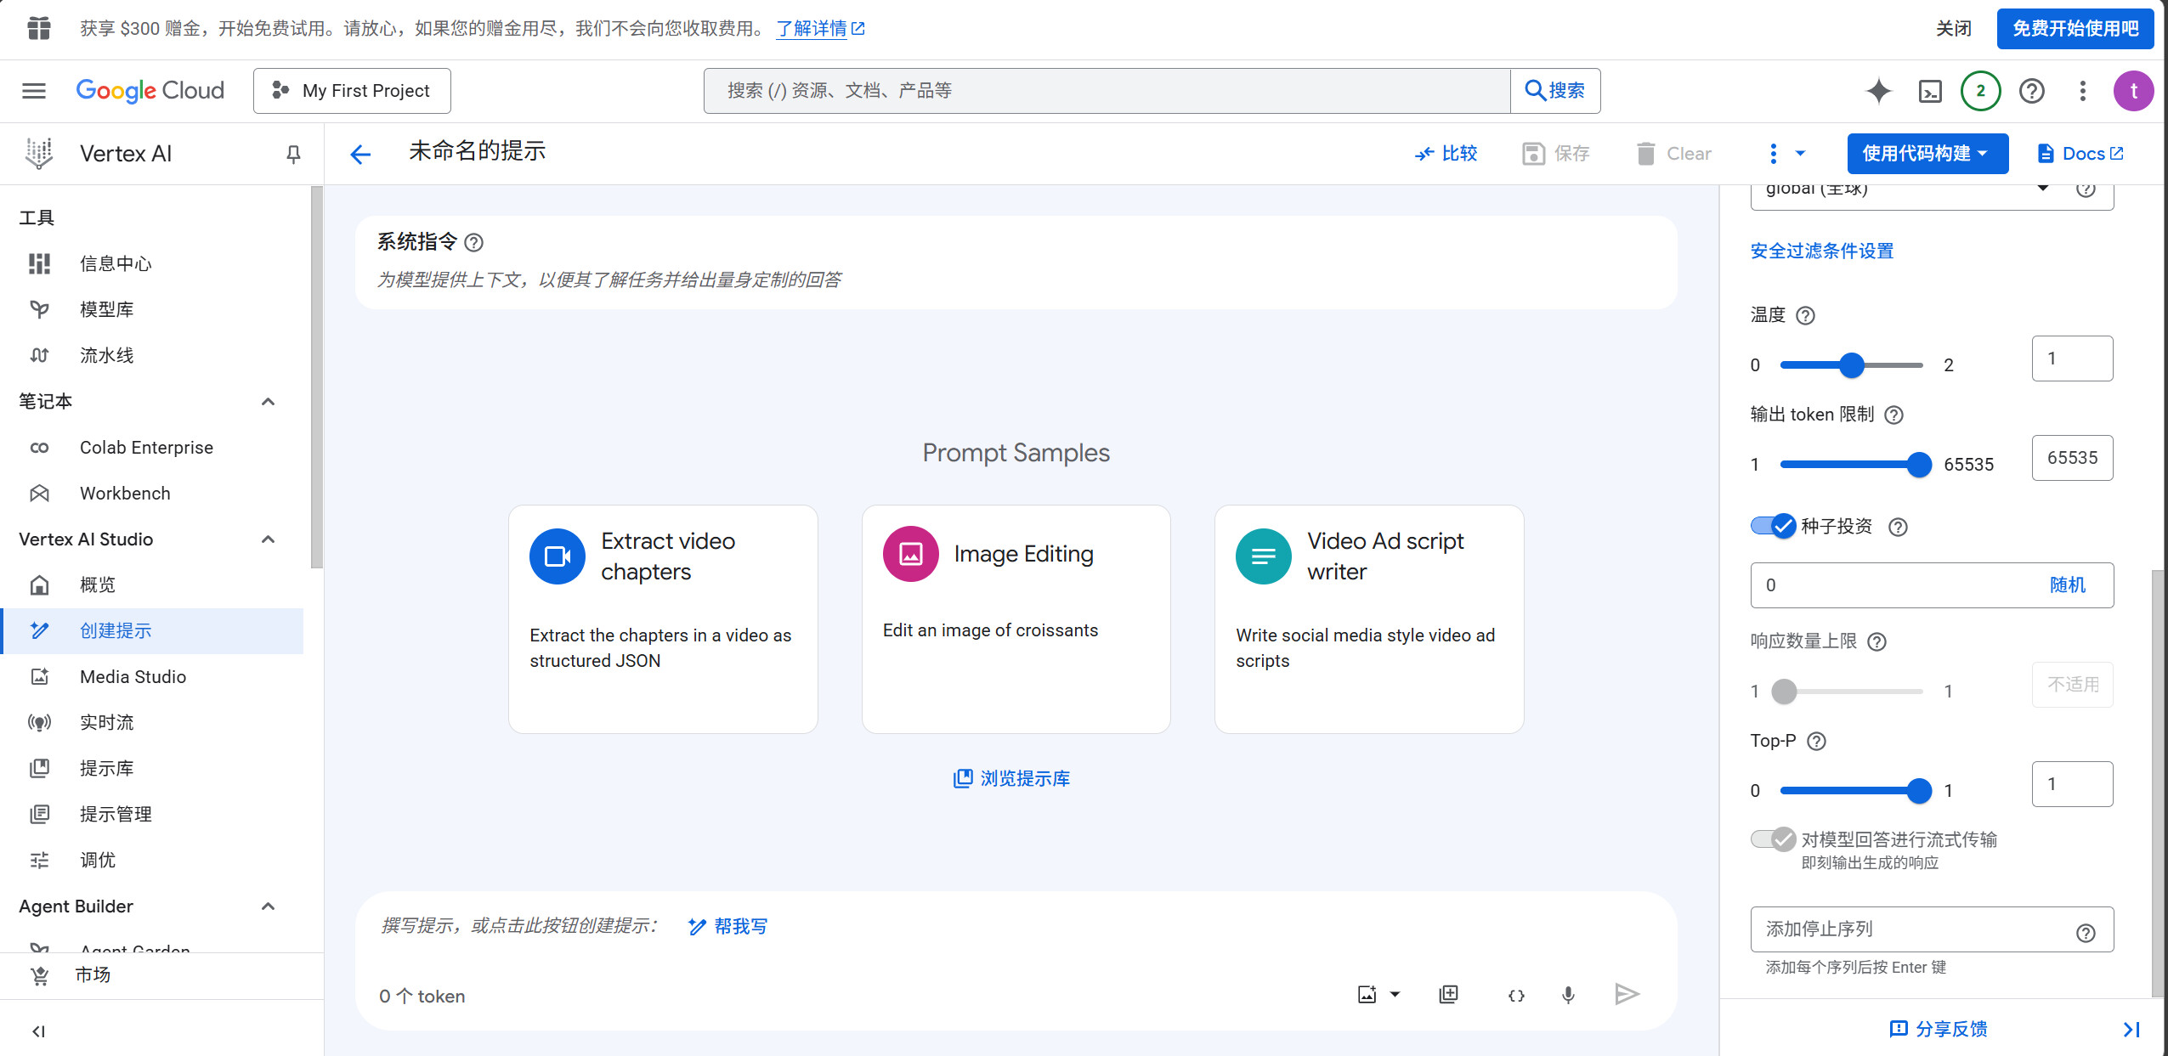Collapse the right settings panel
Image resolution: width=2168 pixels, height=1056 pixels.
point(2131,1029)
